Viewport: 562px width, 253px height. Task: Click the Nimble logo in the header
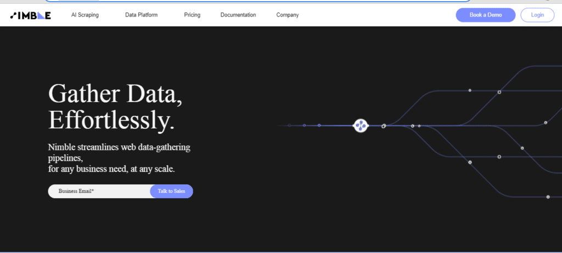click(31, 15)
